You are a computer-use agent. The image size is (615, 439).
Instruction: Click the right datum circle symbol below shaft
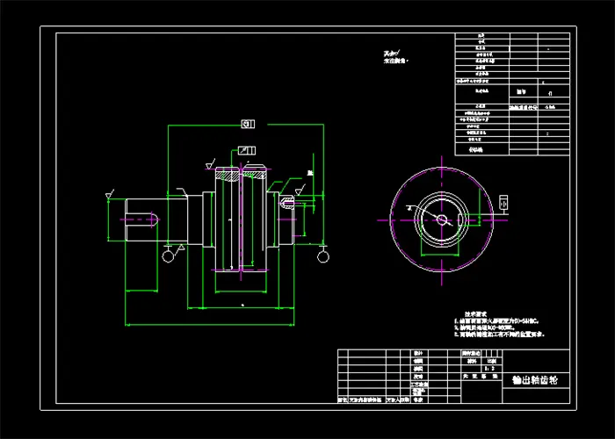tap(324, 256)
